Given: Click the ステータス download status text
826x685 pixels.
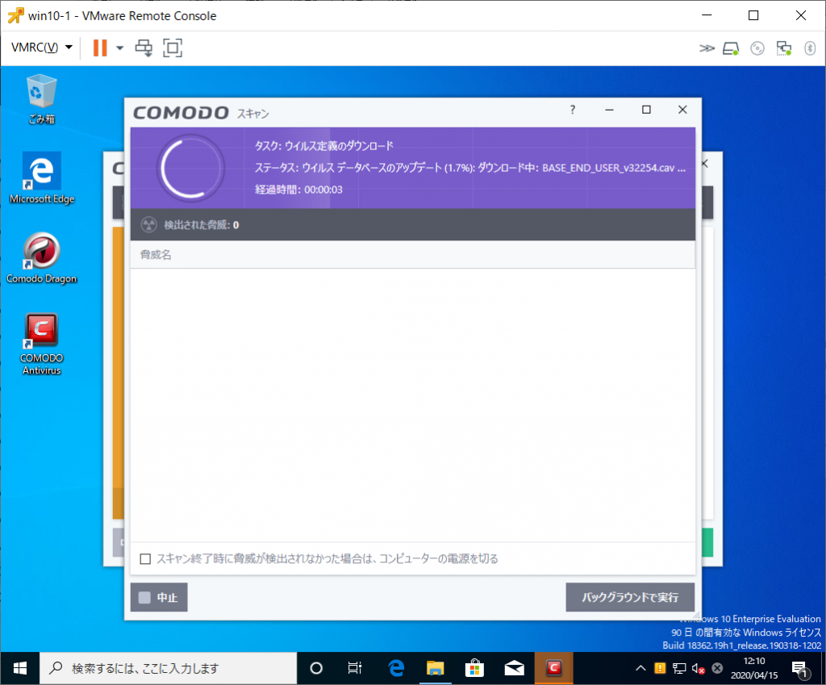Looking at the screenshot, I should point(470,168).
